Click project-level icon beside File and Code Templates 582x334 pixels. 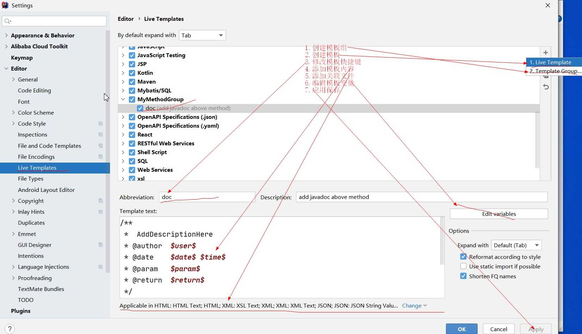click(100, 146)
